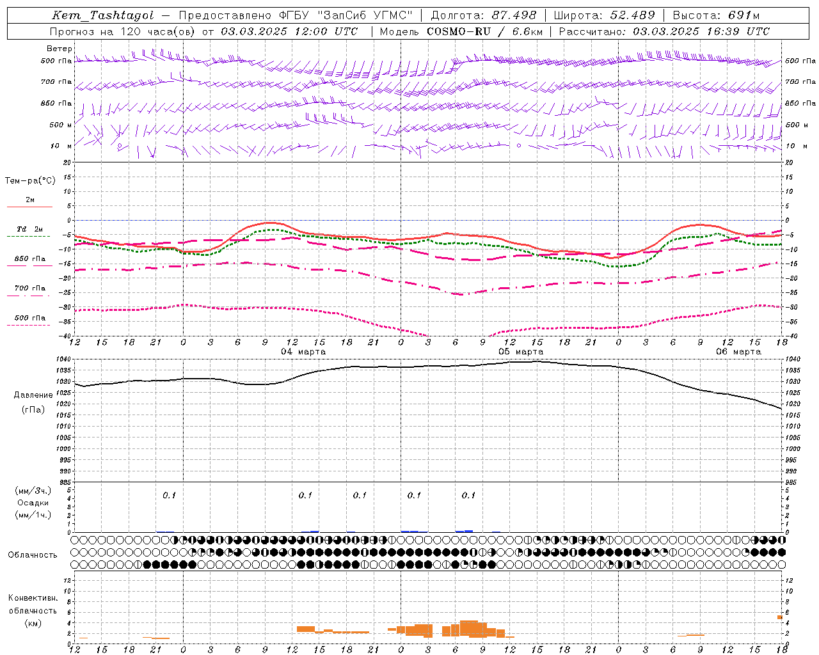This screenshot has width=819, height=655.
Task: Click the 500 гПа temperature legend entry
Action: (30, 318)
